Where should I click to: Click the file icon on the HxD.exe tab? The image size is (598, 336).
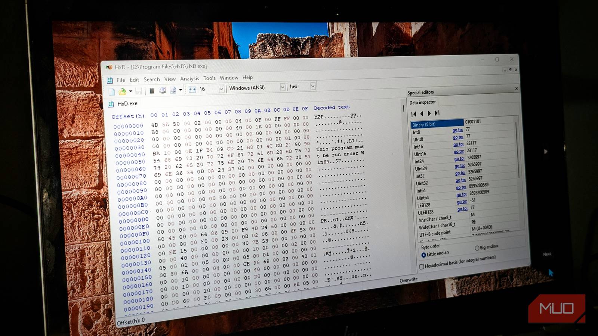point(111,104)
